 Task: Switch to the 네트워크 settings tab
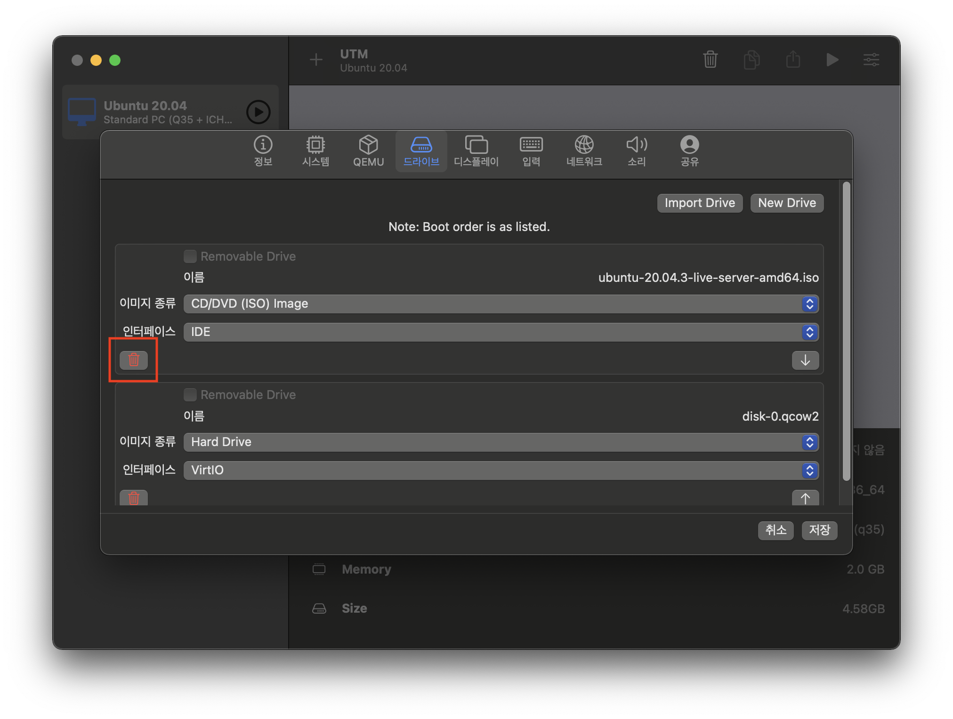(584, 151)
